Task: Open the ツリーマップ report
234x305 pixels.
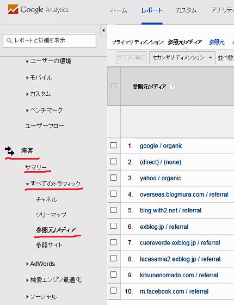Action: (x=51, y=215)
